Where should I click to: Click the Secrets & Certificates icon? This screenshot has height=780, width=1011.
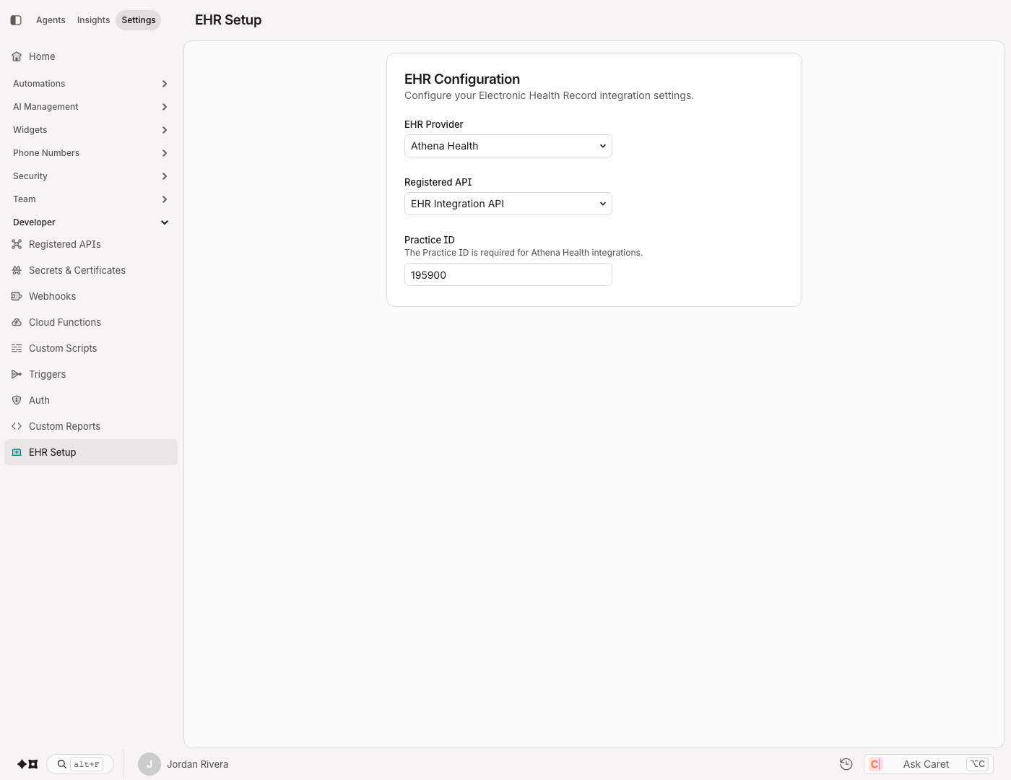point(17,270)
